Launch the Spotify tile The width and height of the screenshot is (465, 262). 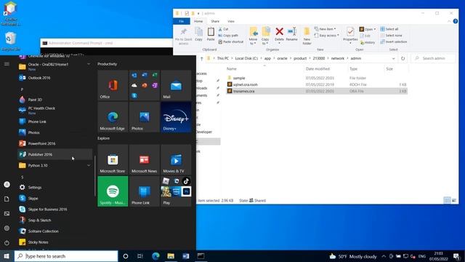[113, 191]
